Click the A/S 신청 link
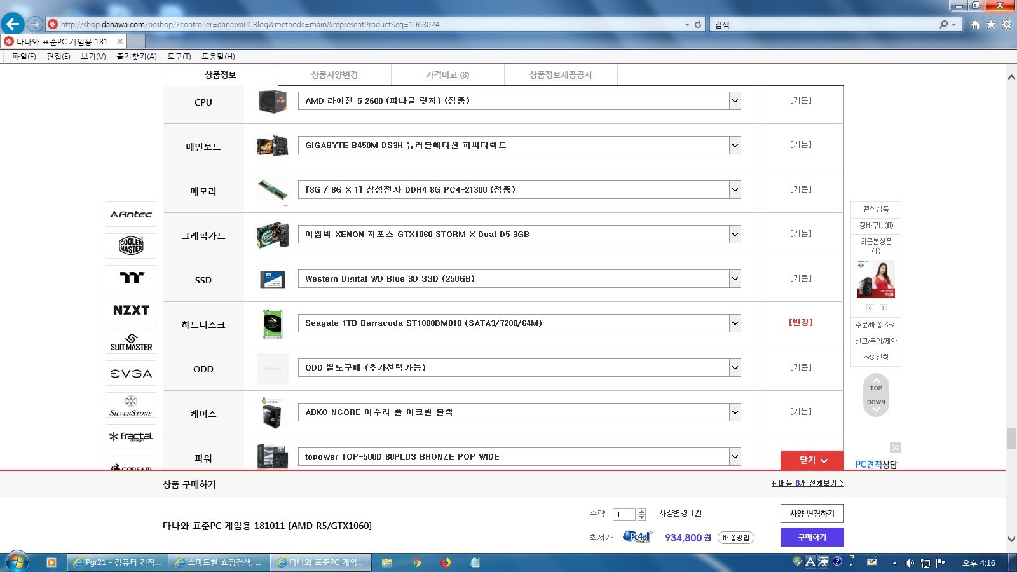 [876, 357]
